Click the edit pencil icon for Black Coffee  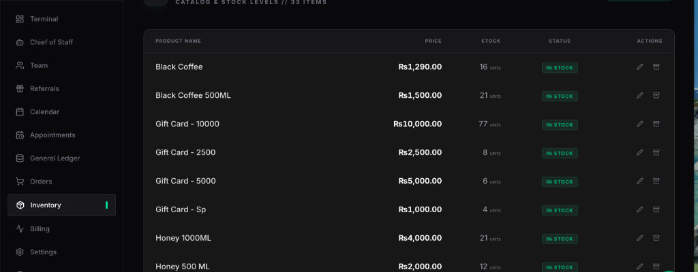click(639, 67)
